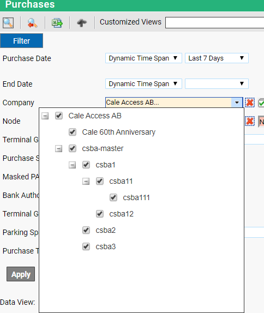The image size is (264, 313).
Task: Open Purchase Date Dynamic Time Span dropdown
Action: point(143,58)
